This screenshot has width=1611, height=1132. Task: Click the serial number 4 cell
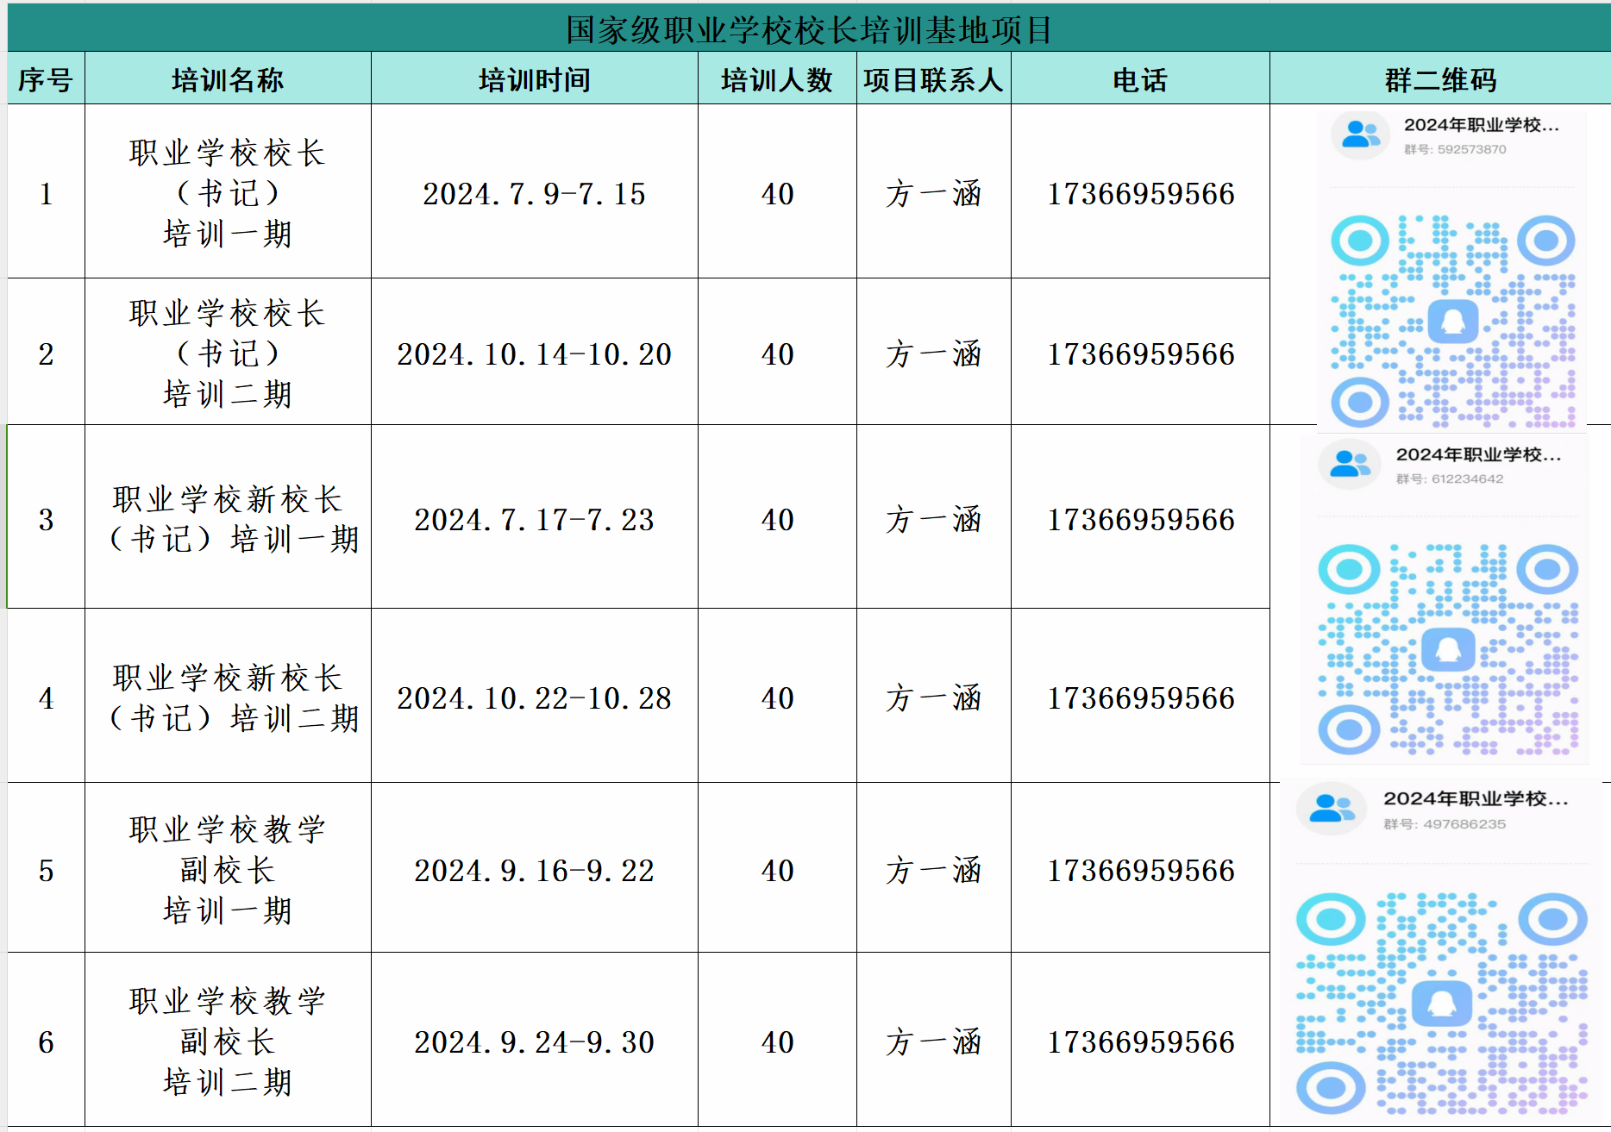tap(46, 697)
